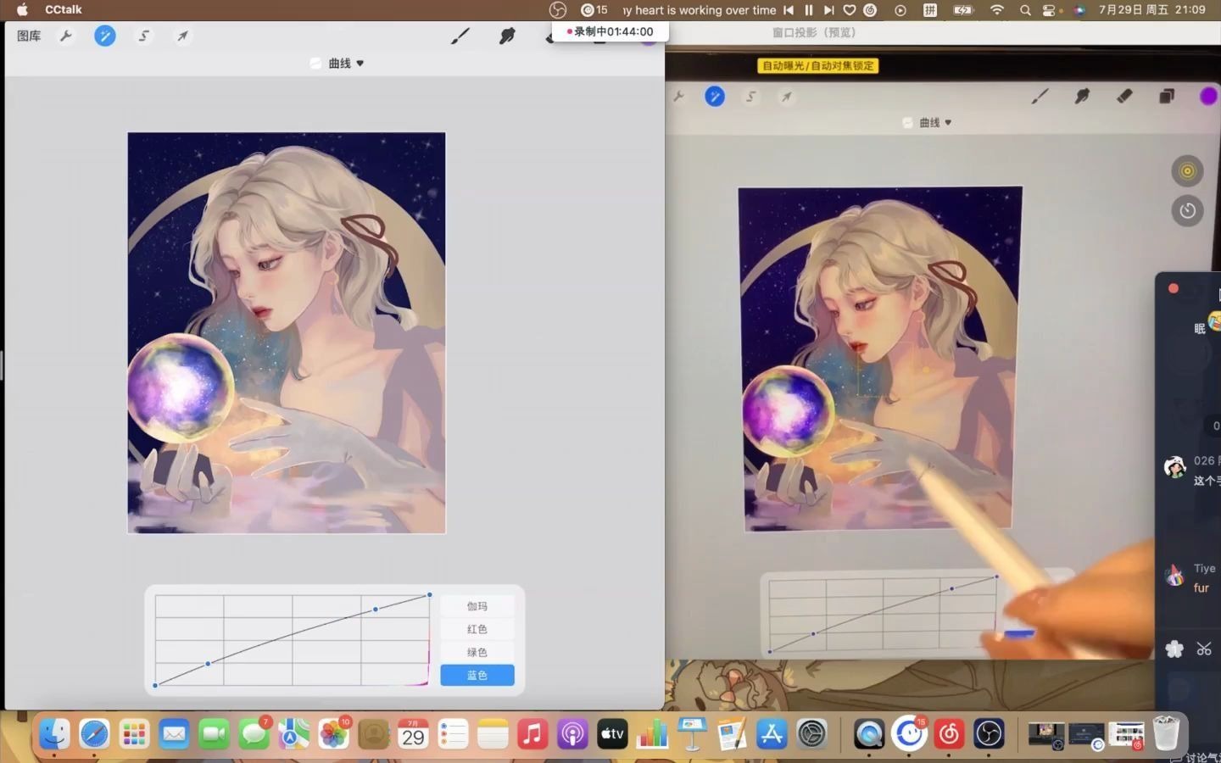Click the artwork canvas in left window

point(287,333)
